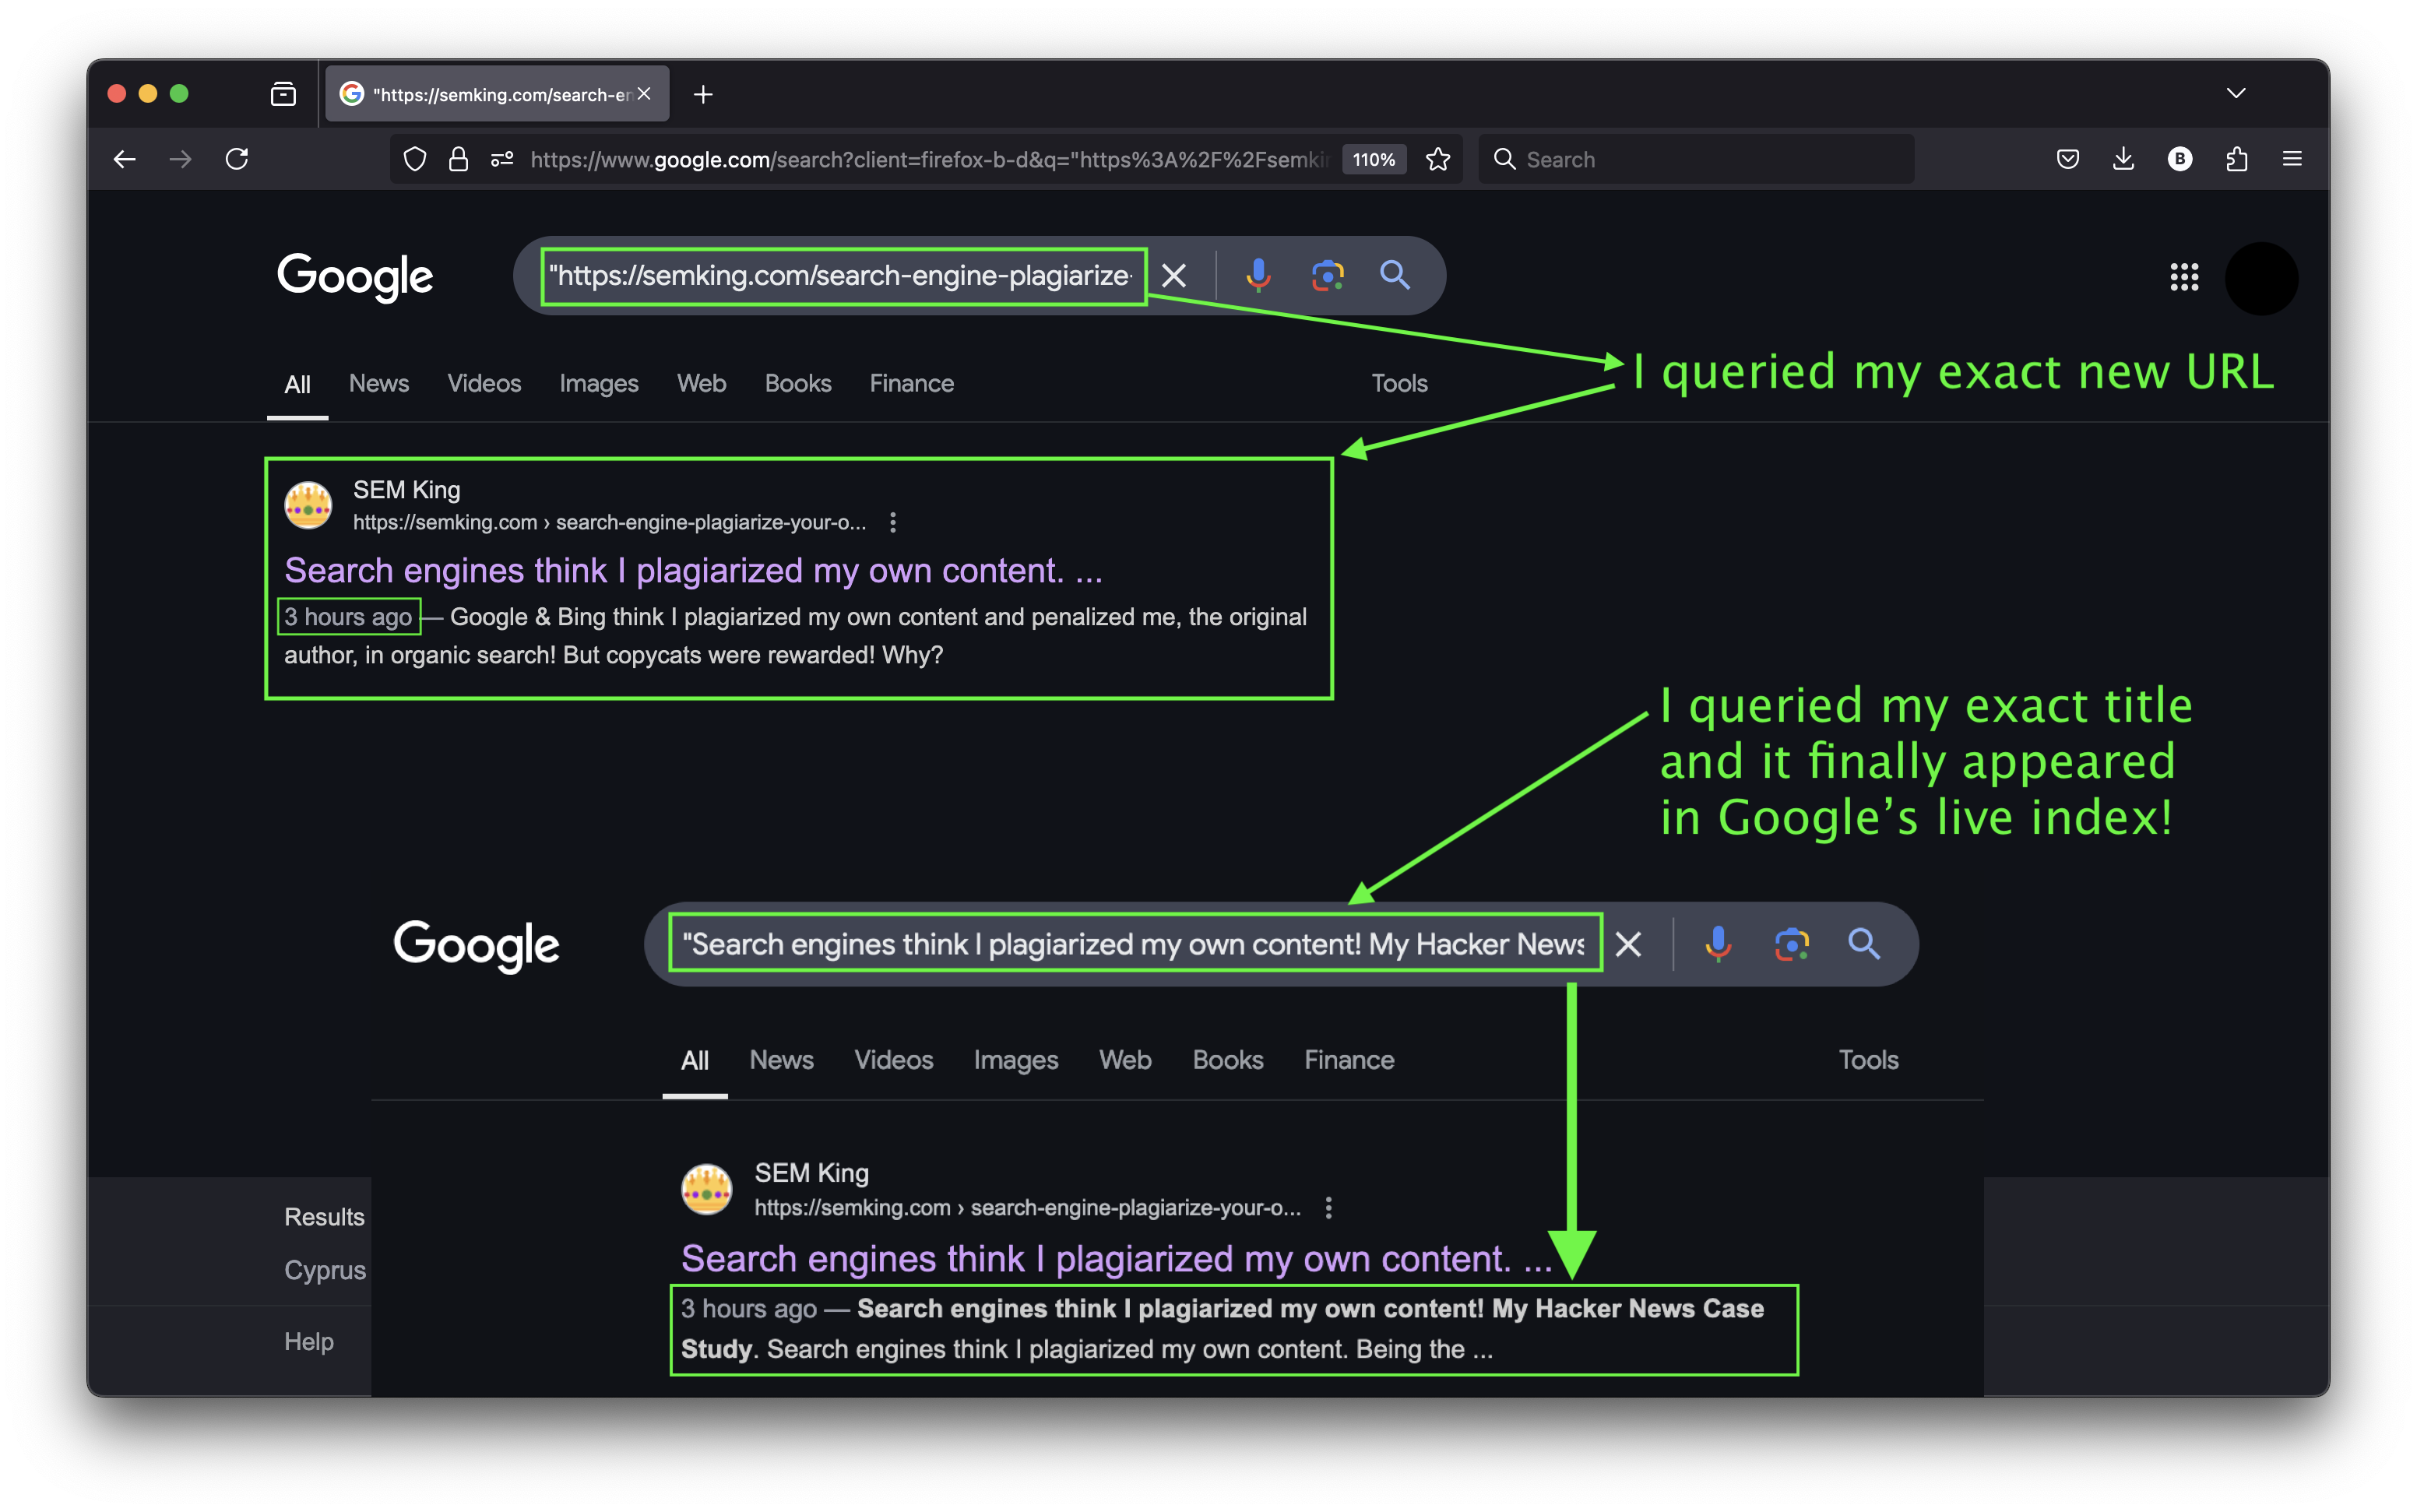Screen dimensions: 2417x1512
Task: Use Lens icon in lower search bar
Action: (x=1791, y=944)
